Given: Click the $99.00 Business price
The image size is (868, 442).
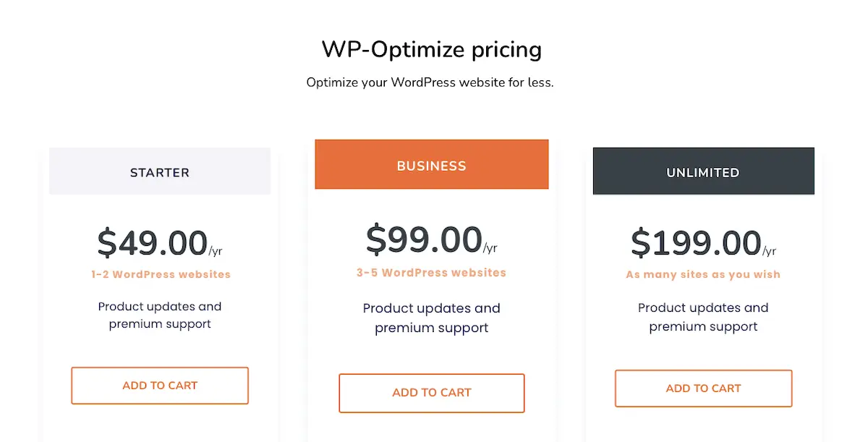Looking at the screenshot, I should point(424,239).
